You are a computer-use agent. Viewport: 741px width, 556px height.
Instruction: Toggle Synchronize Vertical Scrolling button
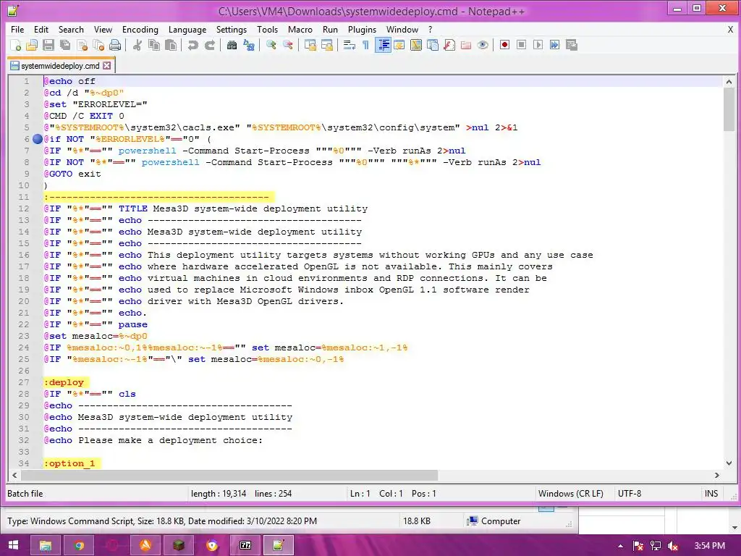tap(310, 45)
